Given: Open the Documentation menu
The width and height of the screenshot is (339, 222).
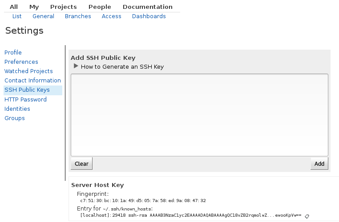Looking at the screenshot, I should click(148, 7).
